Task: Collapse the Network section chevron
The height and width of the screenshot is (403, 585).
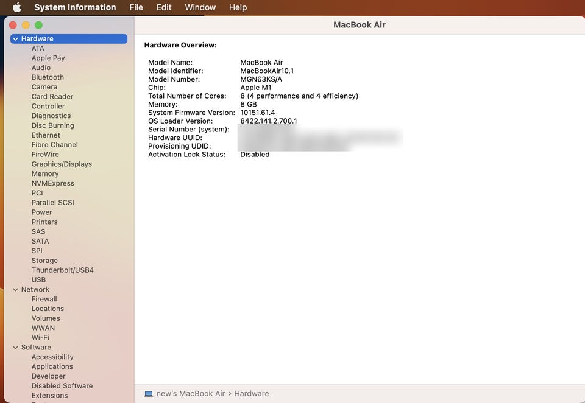Action: click(15, 289)
